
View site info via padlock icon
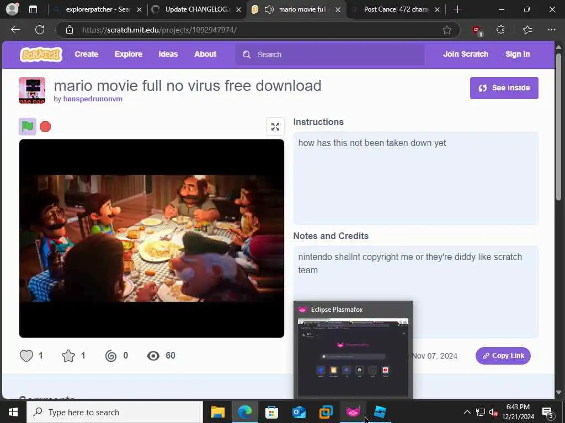coord(70,30)
